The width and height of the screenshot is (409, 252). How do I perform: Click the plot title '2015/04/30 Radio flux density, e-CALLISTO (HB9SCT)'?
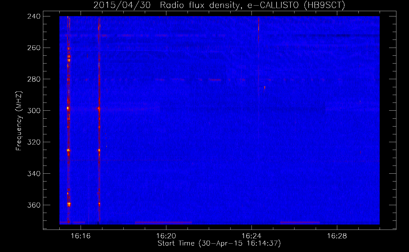[x=219, y=5]
